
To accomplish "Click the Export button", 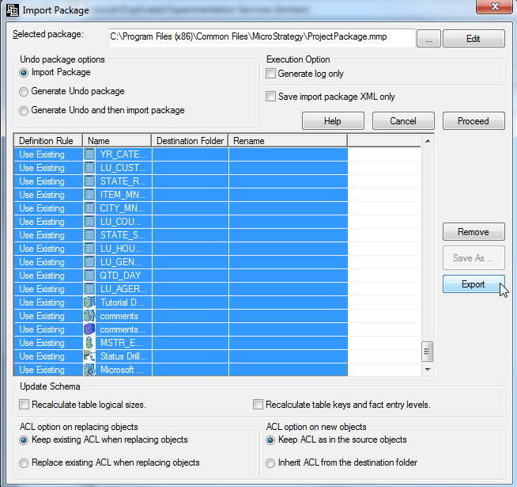I will [x=474, y=284].
